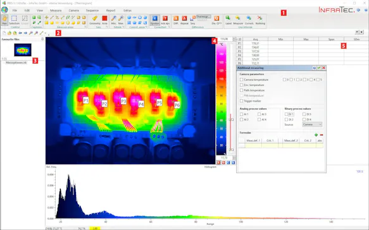Click the SDev column header
The image size is (369, 230).
tap(356, 39)
